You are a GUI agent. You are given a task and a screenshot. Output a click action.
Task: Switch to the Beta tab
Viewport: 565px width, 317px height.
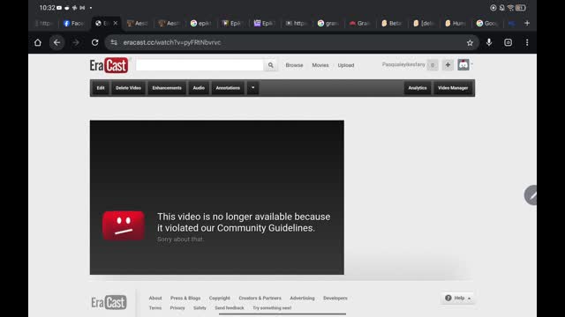pyautogui.click(x=391, y=24)
